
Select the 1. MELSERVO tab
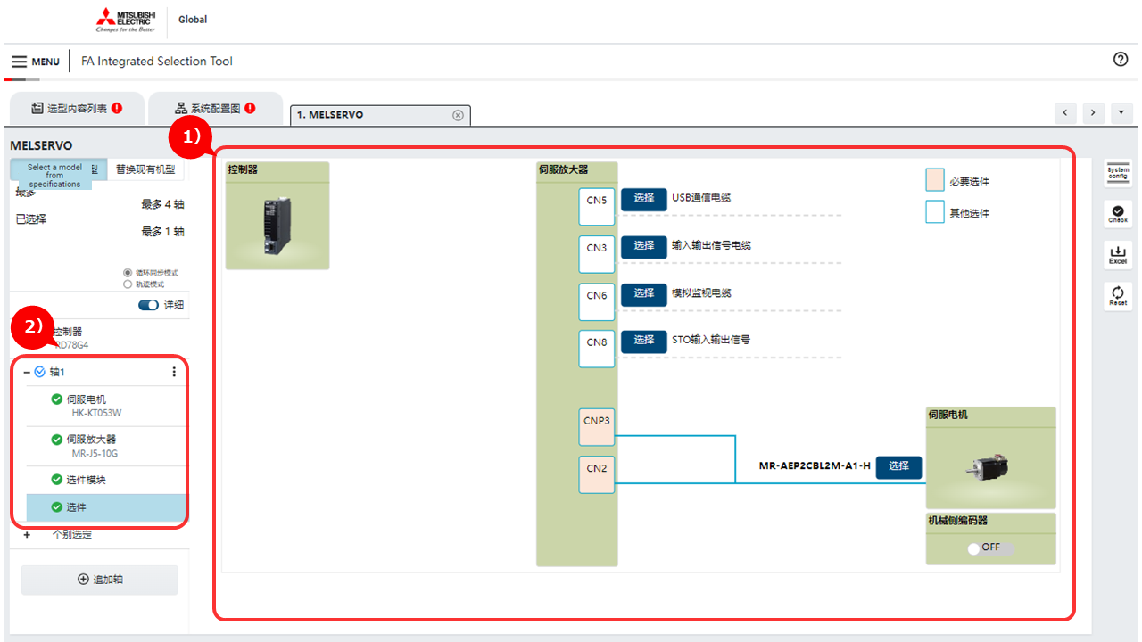(380, 115)
